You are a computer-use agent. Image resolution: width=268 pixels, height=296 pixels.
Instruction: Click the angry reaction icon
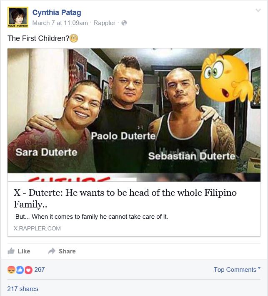click(12, 270)
